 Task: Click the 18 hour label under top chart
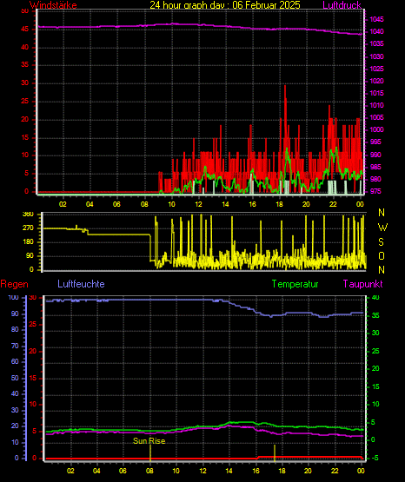pos(279,204)
